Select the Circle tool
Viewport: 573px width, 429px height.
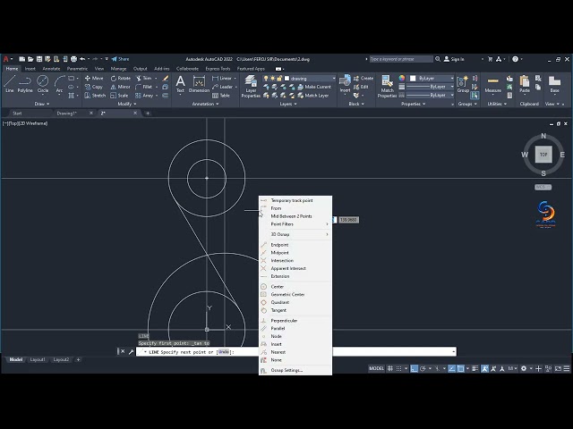point(43,83)
